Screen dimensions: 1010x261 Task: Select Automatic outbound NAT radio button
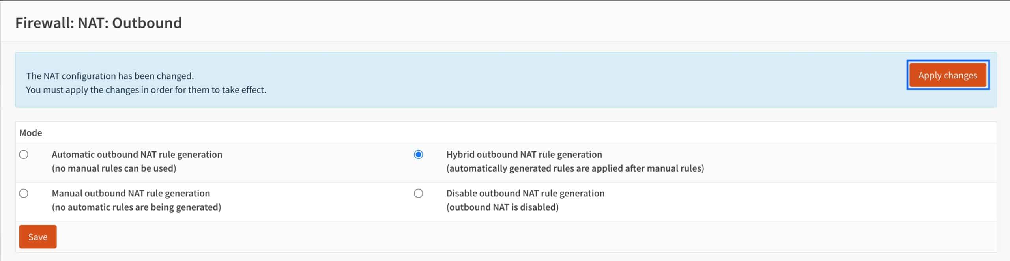tap(24, 155)
